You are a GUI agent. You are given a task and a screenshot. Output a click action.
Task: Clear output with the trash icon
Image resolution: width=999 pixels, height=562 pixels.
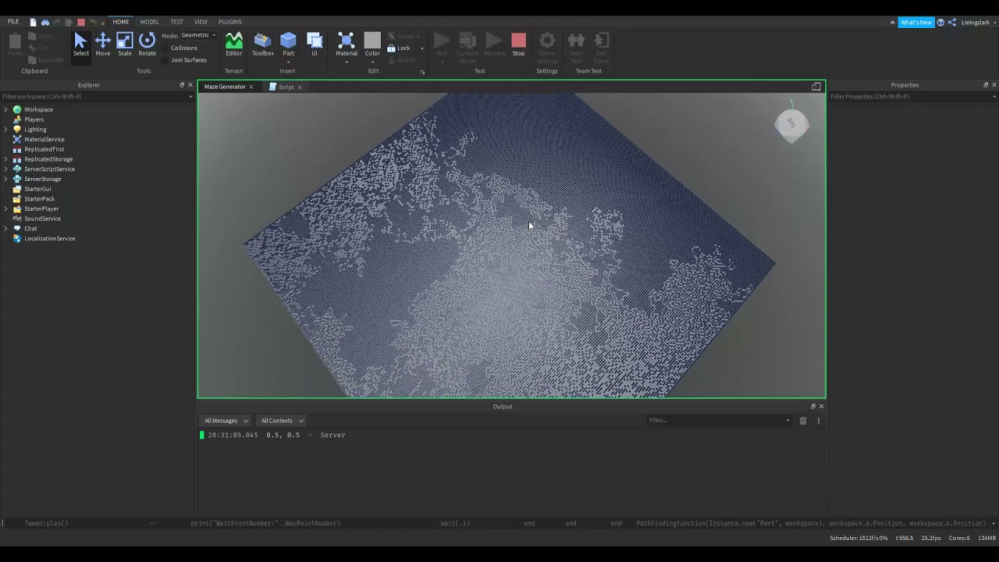point(802,421)
